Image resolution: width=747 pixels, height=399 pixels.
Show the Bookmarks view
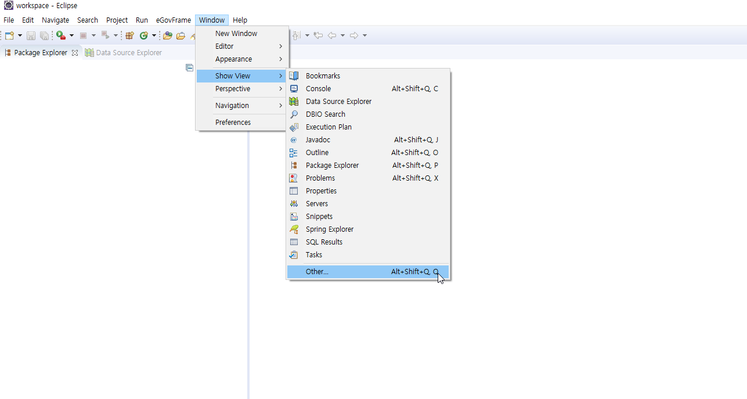click(368, 76)
